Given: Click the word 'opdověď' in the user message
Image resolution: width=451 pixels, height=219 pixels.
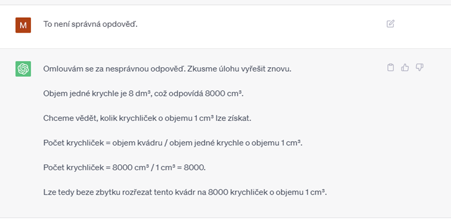Looking at the screenshot, I should click(x=122, y=24).
